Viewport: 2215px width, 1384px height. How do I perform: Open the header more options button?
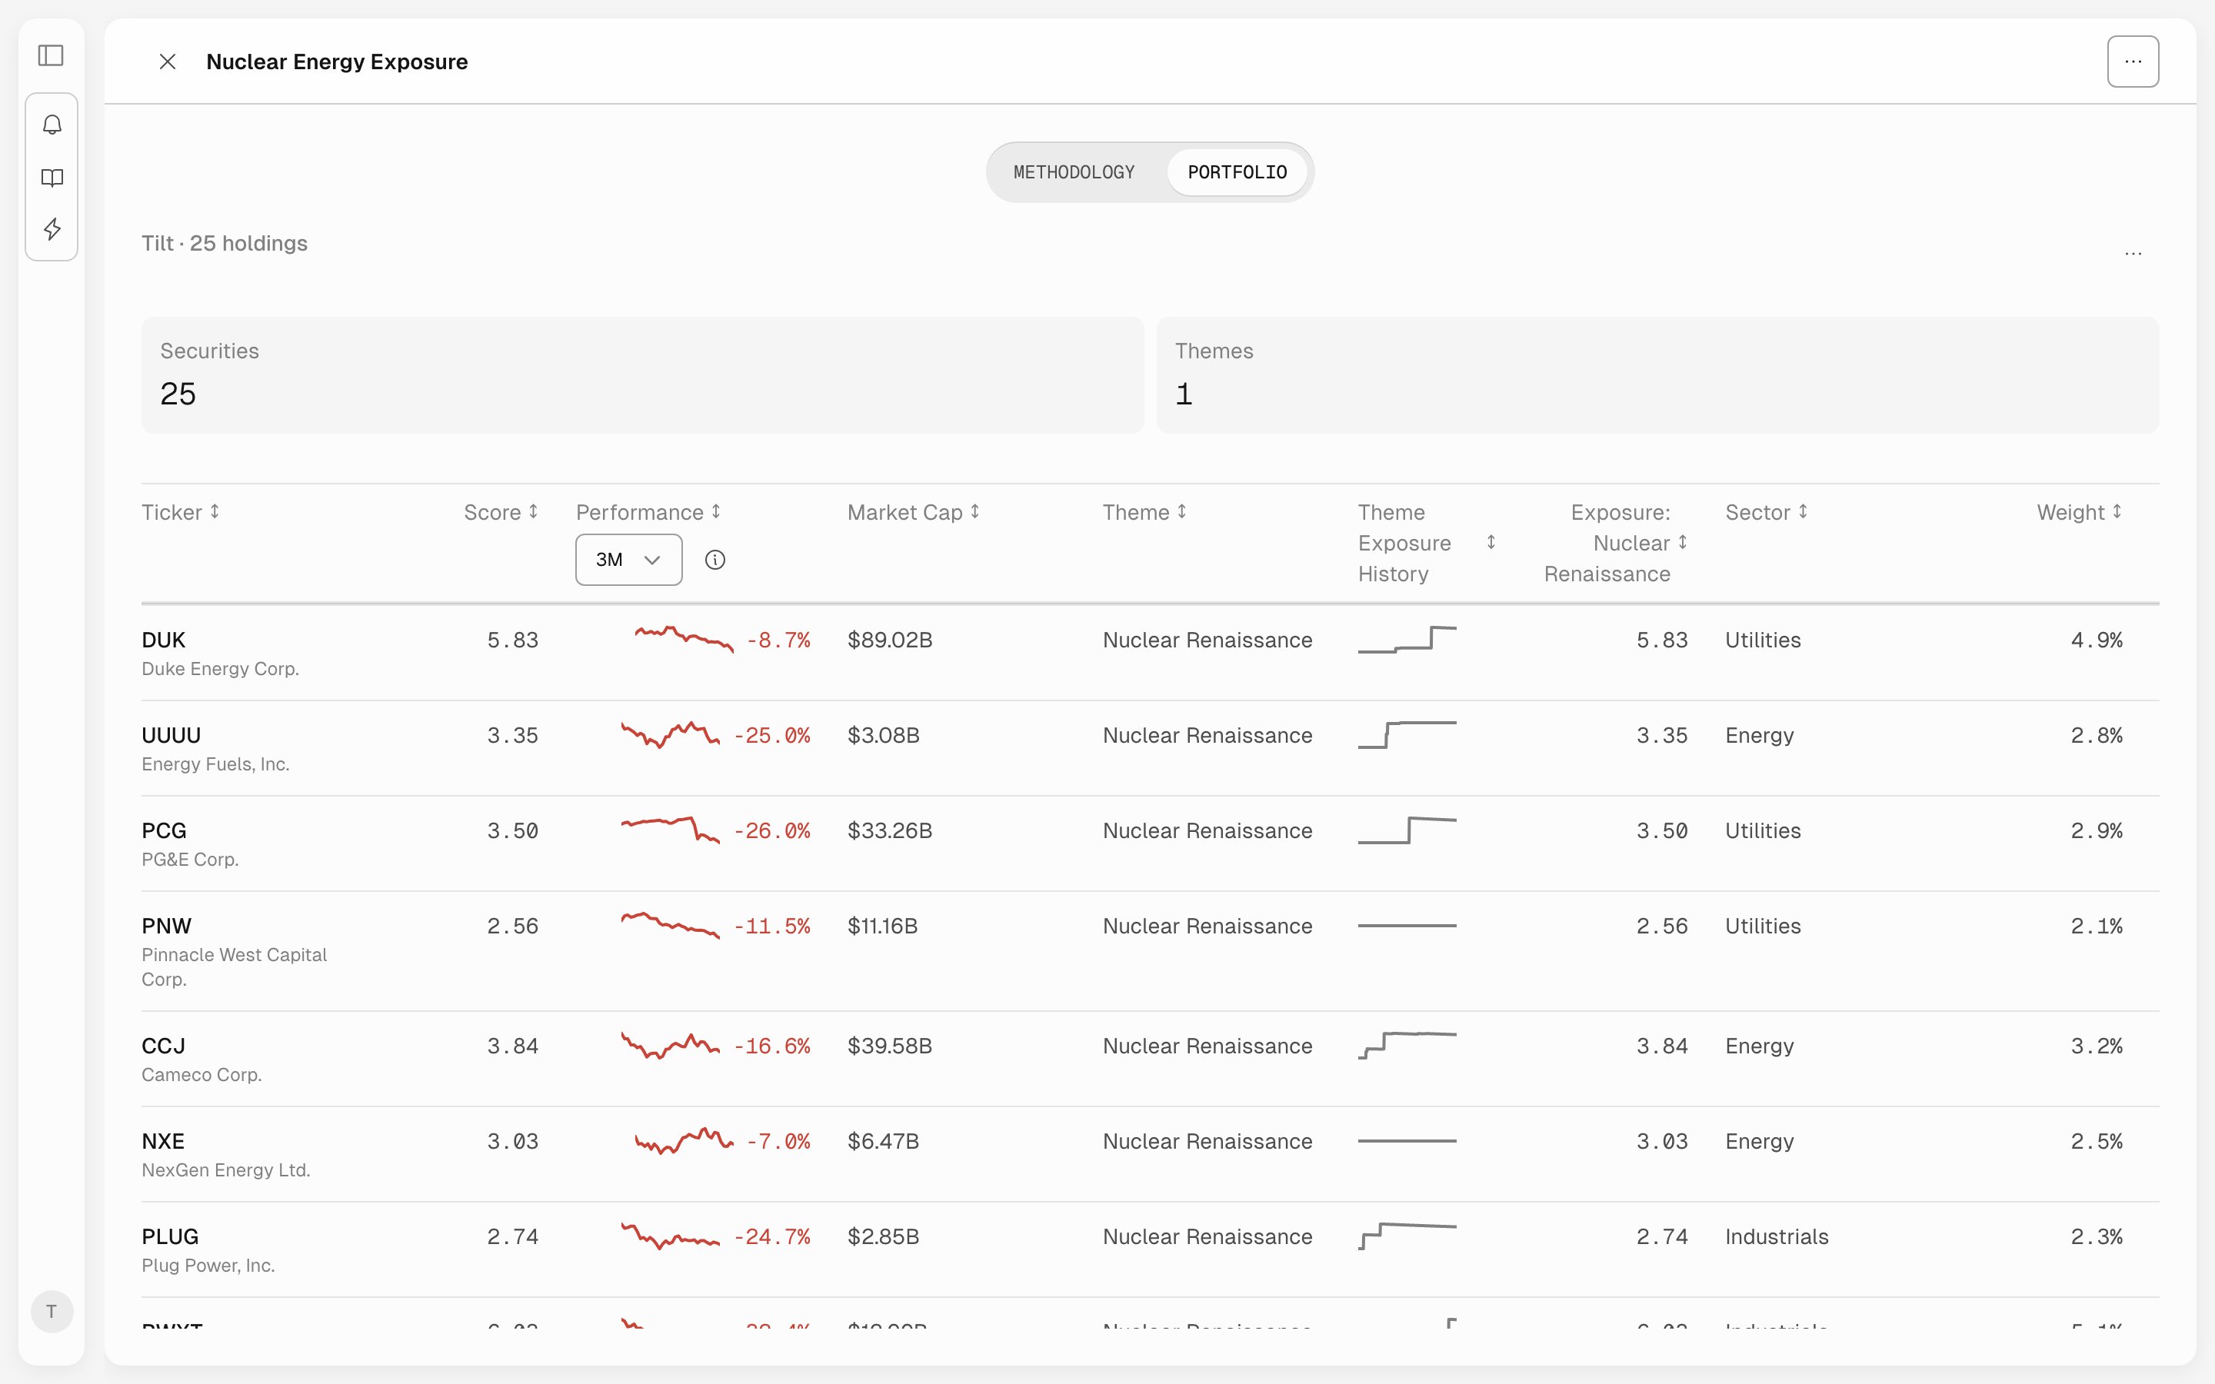pyautogui.click(x=2133, y=62)
